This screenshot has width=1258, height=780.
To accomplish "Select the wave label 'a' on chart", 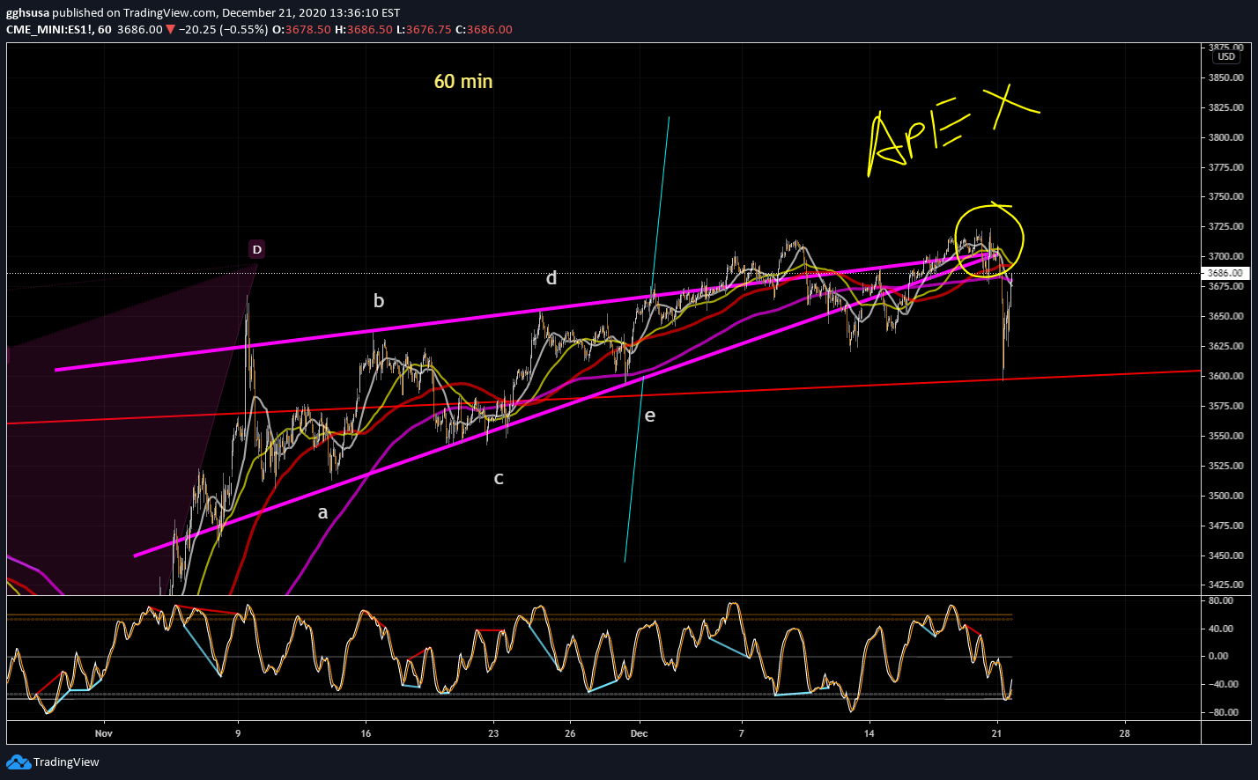I will click(322, 512).
